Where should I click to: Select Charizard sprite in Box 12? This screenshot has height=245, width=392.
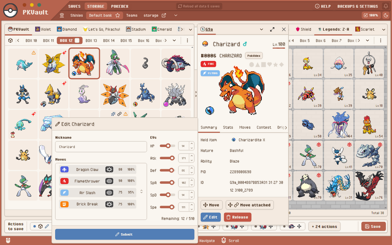[x=84, y=63]
